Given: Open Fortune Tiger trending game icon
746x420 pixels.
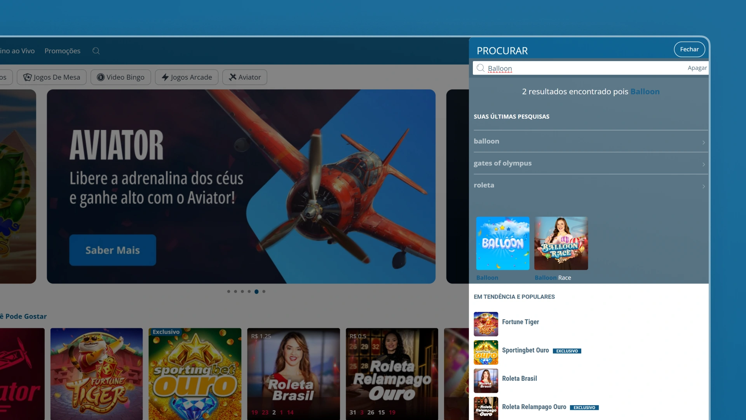Looking at the screenshot, I should (x=486, y=324).
